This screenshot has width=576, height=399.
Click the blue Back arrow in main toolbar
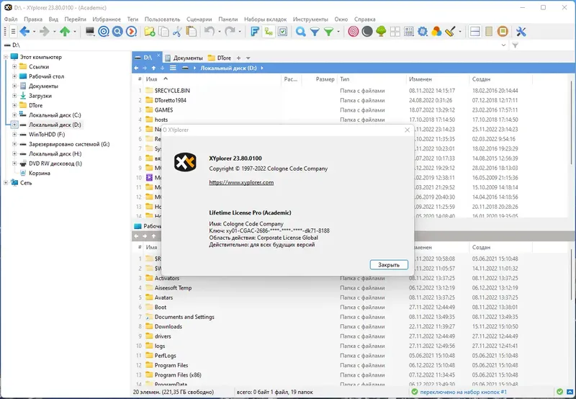tap(24, 32)
